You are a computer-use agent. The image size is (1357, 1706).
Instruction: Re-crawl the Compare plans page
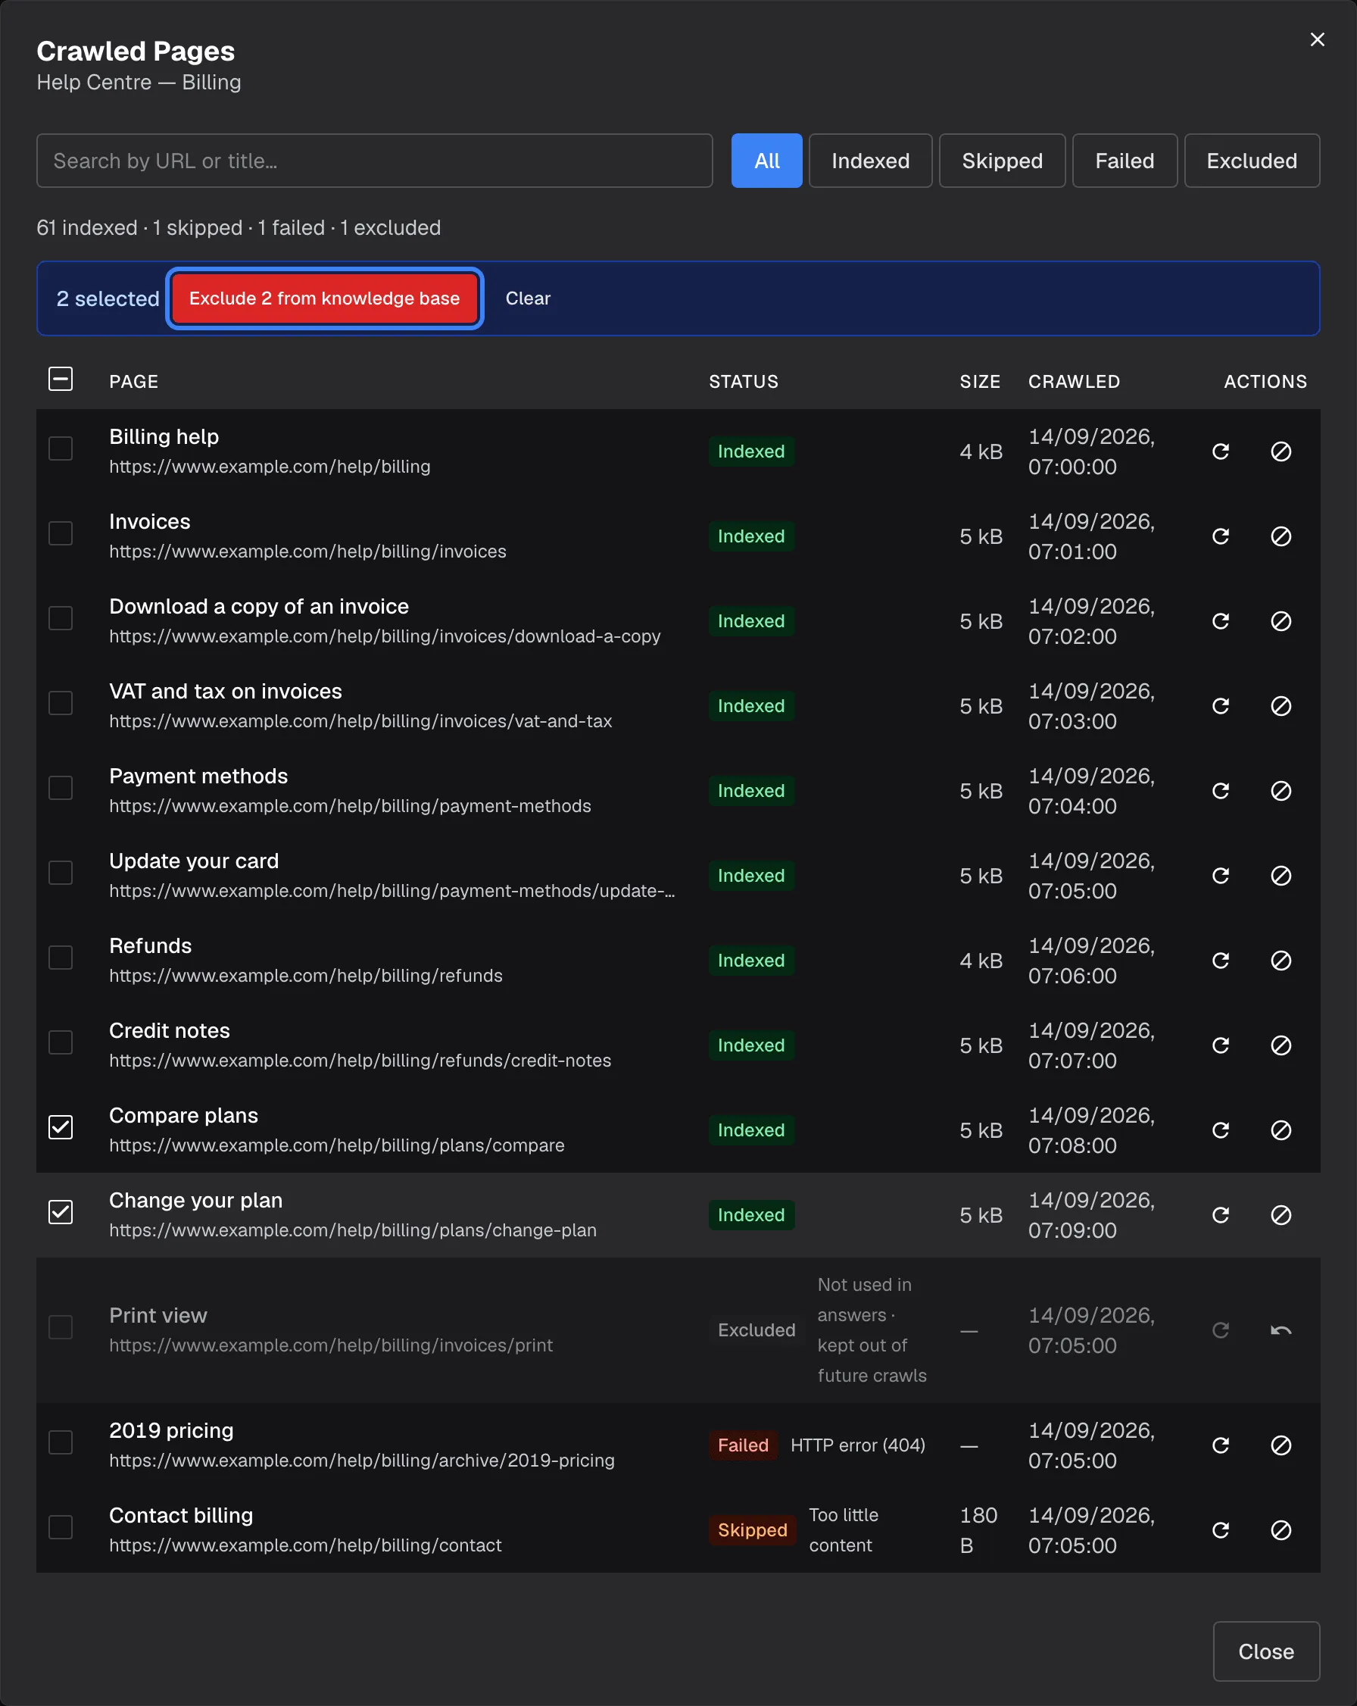[x=1220, y=1130]
